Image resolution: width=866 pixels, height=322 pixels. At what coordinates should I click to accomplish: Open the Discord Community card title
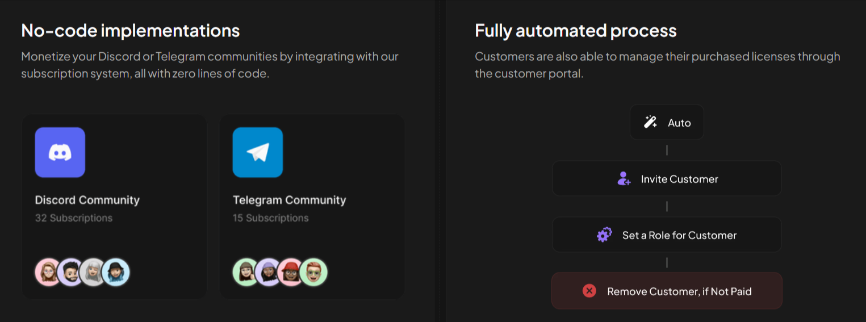[87, 200]
